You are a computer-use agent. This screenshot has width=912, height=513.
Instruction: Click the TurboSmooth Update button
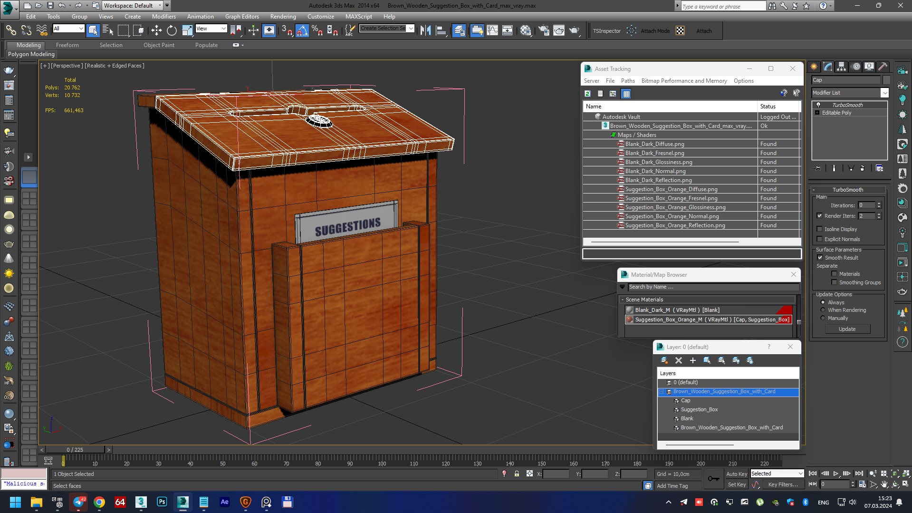click(x=847, y=329)
